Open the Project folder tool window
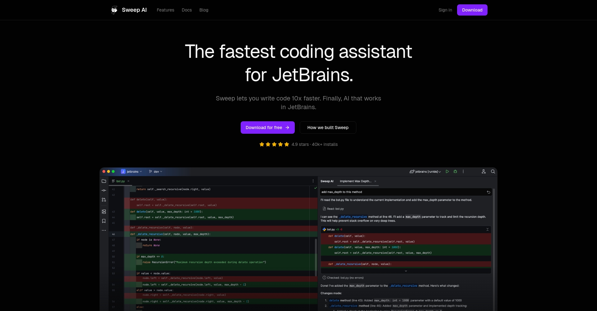The image size is (597, 311). tap(104, 181)
